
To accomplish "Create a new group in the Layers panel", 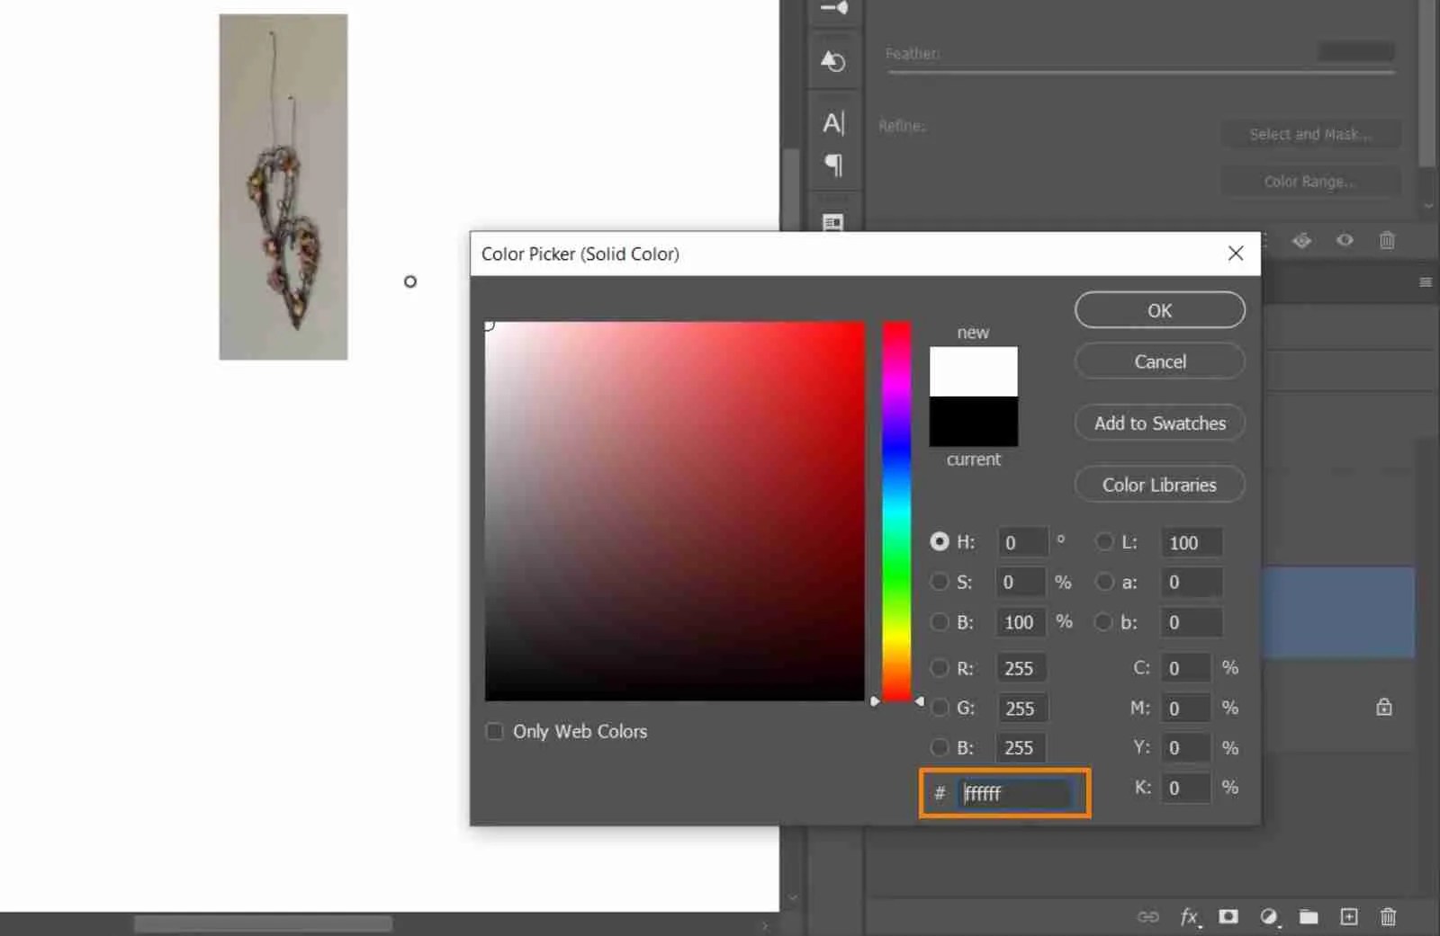I will (x=1308, y=917).
